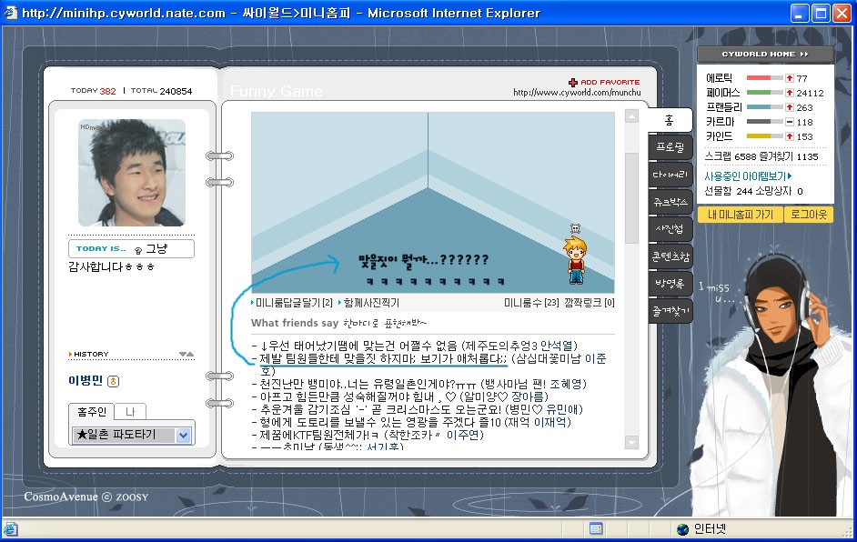Click the skull icon above the minimi
This screenshot has height=542, width=857.
click(575, 228)
